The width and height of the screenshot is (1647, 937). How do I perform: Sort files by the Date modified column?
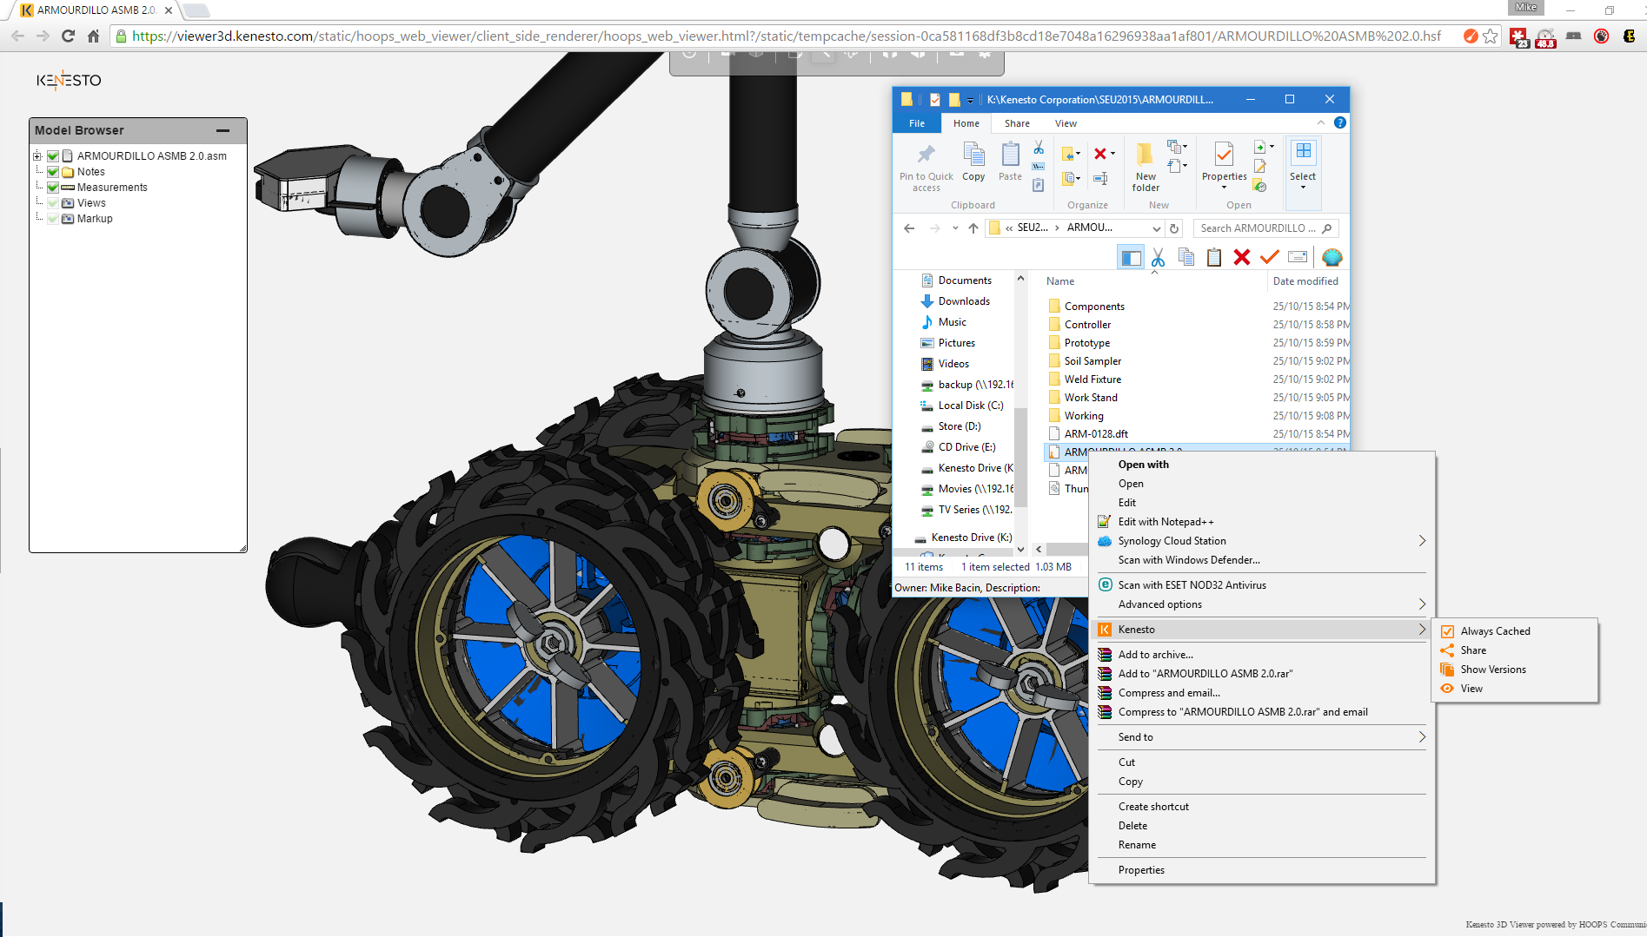coord(1305,281)
